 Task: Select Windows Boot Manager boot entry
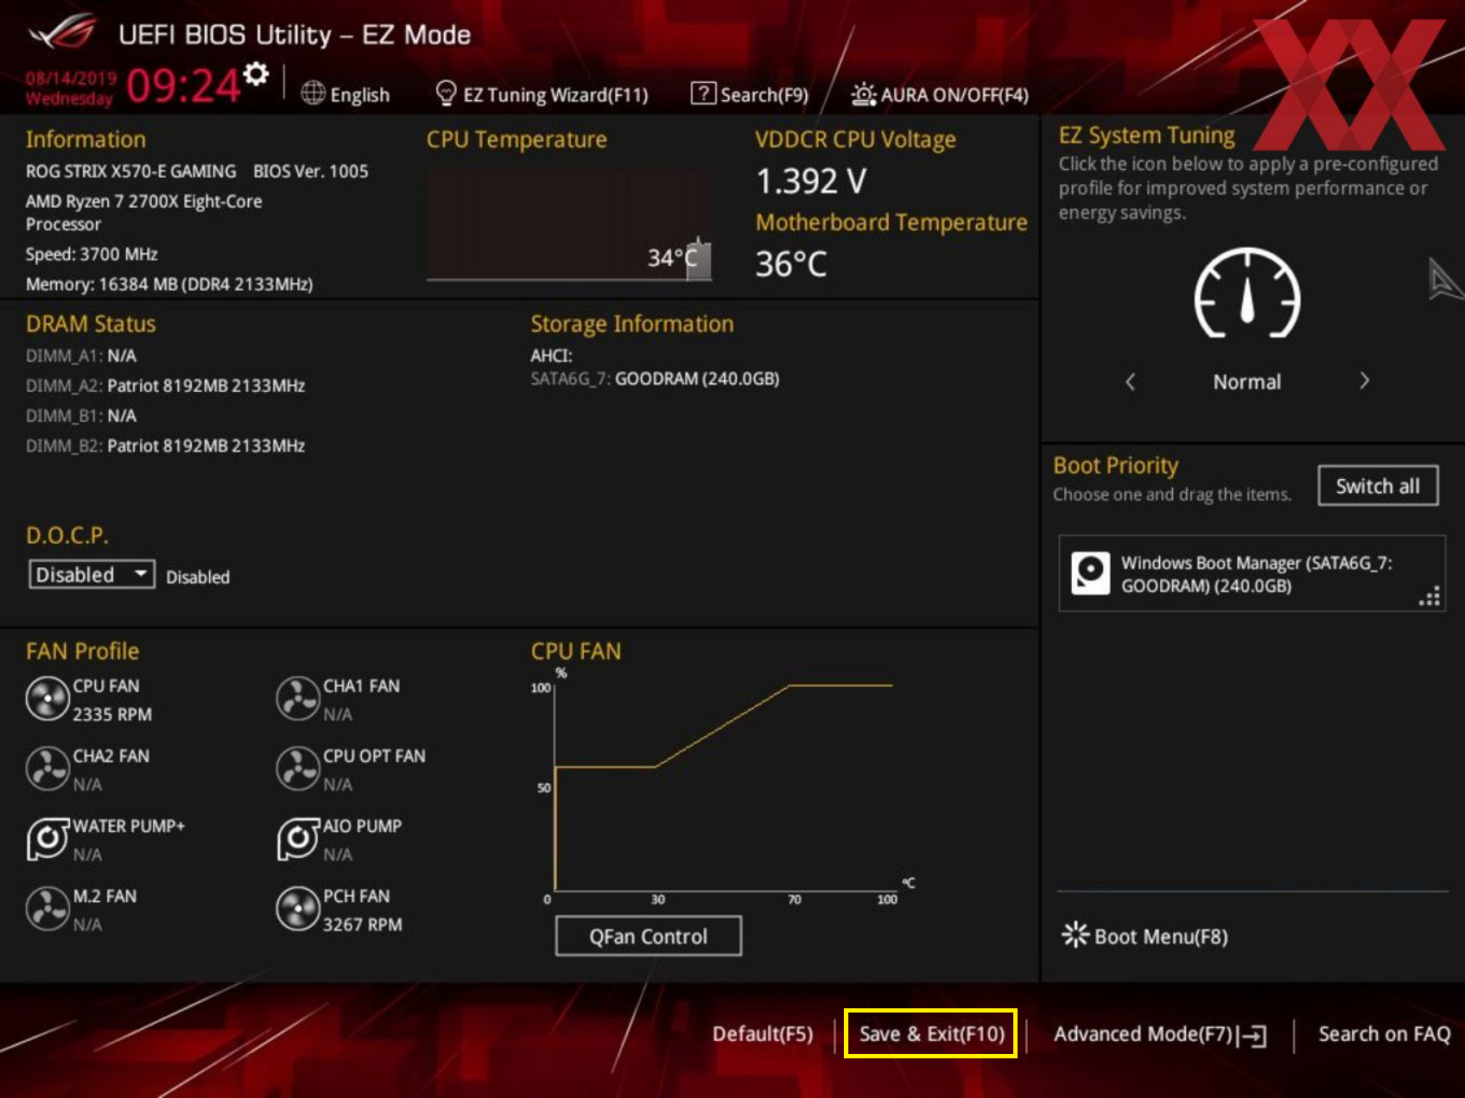(1252, 574)
